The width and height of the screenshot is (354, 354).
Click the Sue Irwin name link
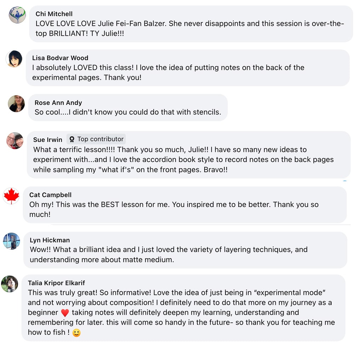click(48, 139)
